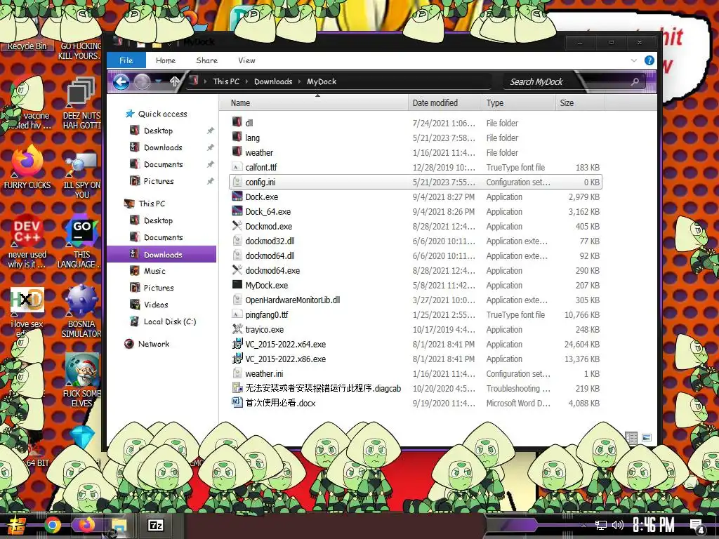Select Dock_64.exe application icon
The width and height of the screenshot is (719, 539).
(237, 211)
